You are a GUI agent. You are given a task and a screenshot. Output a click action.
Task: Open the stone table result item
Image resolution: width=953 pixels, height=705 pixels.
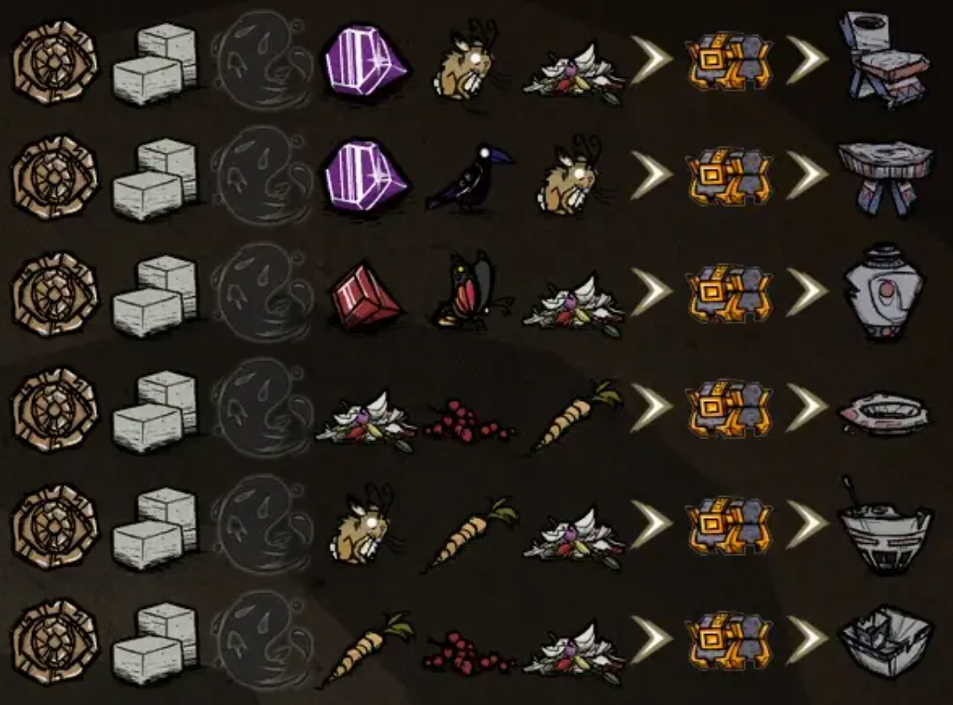click(x=885, y=178)
